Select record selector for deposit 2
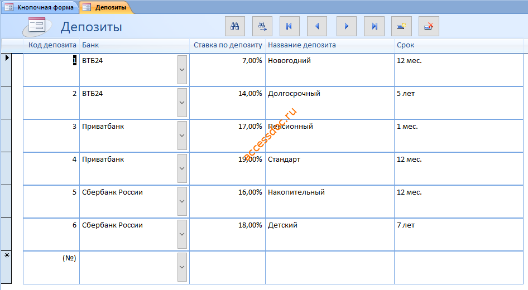Viewport: 528px width, 290px height. [6, 103]
